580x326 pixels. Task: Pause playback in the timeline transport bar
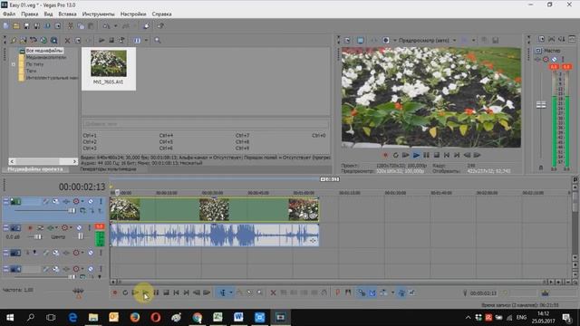(x=156, y=292)
